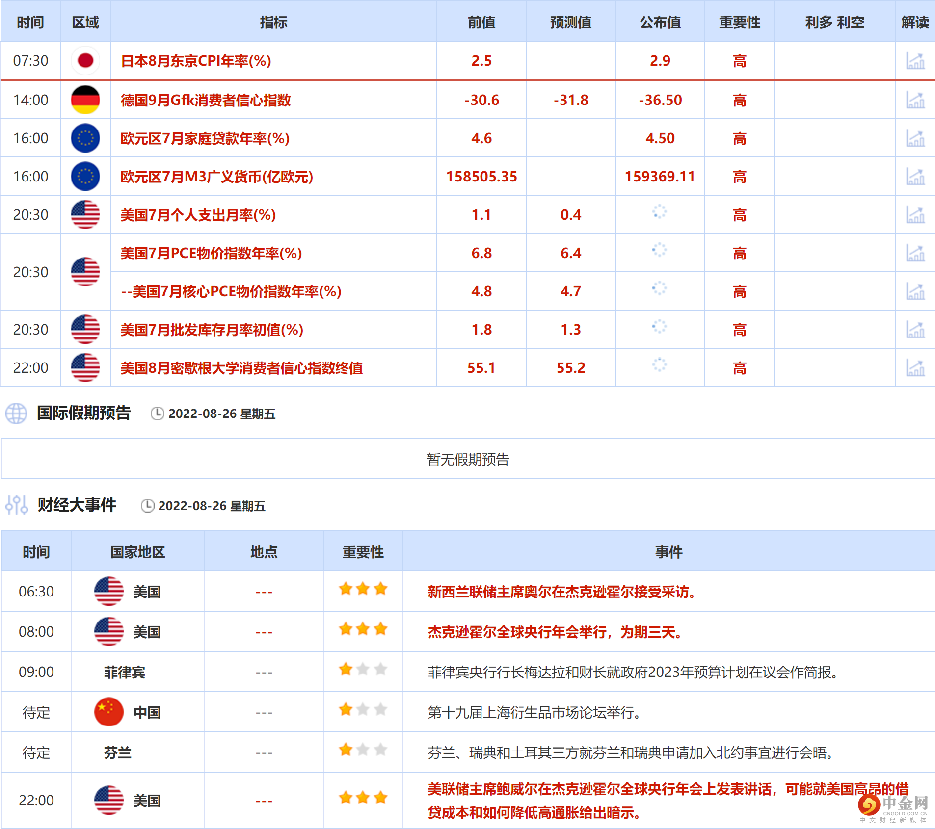The height and width of the screenshot is (829, 935).
Task: Select the 时间 column header
Action: pyautogui.click(x=30, y=22)
